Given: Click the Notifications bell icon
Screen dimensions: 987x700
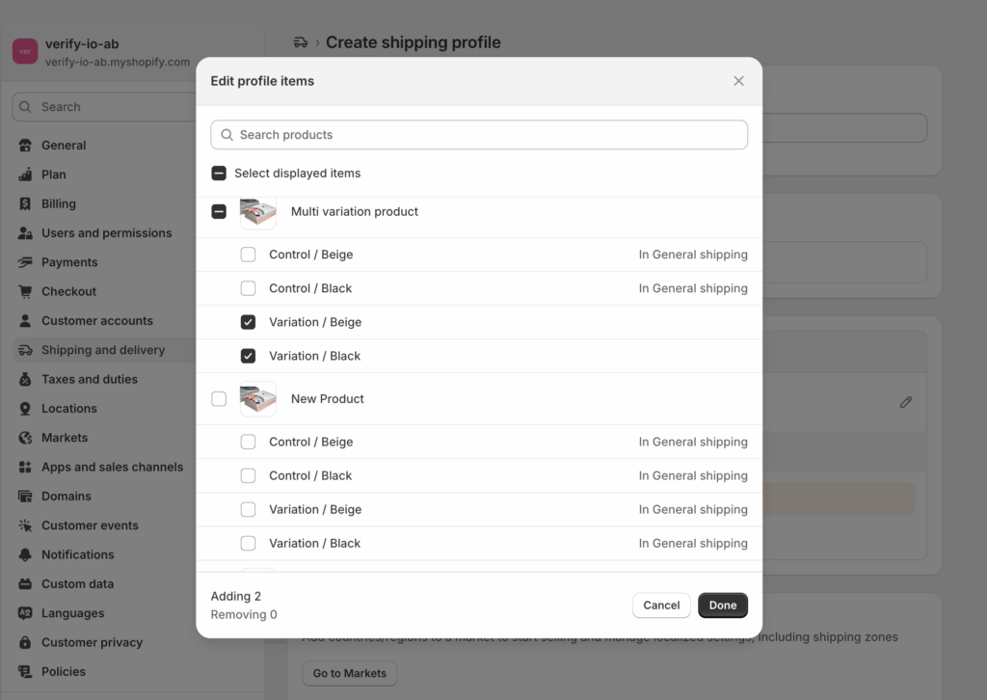Looking at the screenshot, I should pos(25,554).
